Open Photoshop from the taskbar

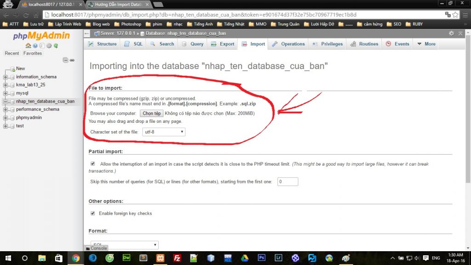[x=262, y=258]
